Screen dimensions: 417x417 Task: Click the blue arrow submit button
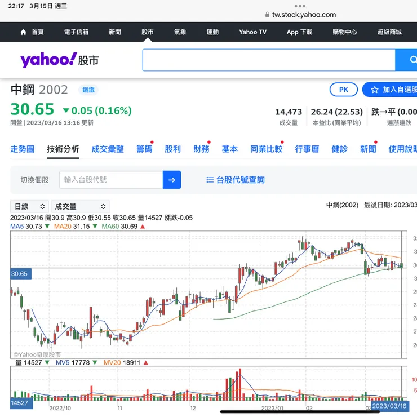tap(172, 180)
